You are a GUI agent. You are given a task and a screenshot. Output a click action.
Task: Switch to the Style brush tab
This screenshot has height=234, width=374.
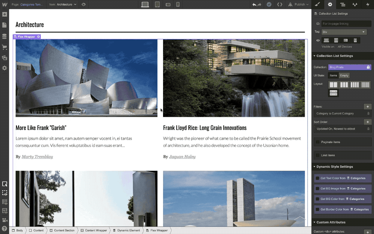tap(318, 4)
